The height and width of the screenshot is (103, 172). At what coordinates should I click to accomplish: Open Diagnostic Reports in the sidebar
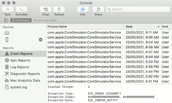pyautogui.click(x=23, y=74)
